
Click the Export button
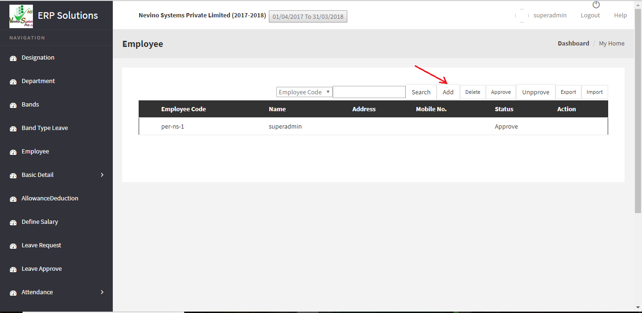click(x=568, y=92)
